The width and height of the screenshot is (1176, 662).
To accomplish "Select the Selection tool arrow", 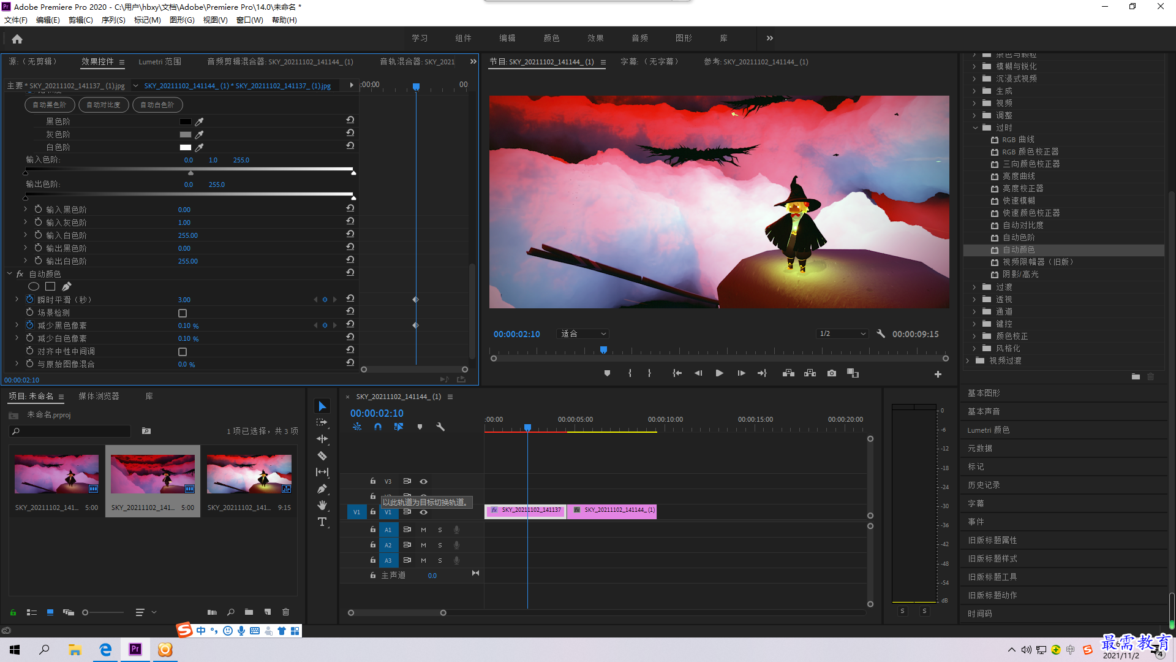I will tap(322, 406).
